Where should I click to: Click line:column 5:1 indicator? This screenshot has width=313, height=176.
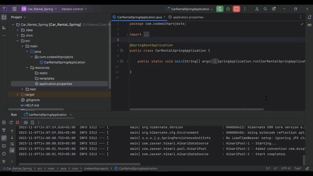click(268, 169)
